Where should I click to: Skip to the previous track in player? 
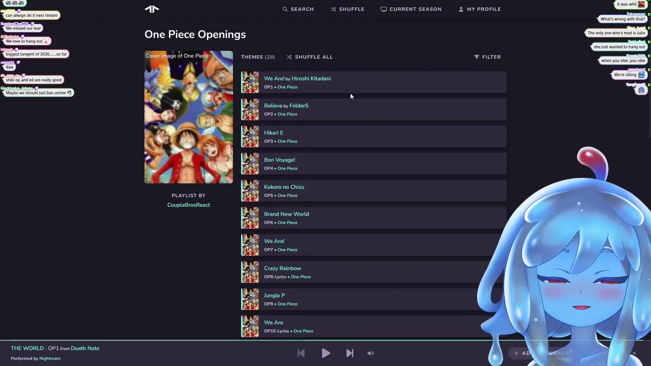(301, 353)
